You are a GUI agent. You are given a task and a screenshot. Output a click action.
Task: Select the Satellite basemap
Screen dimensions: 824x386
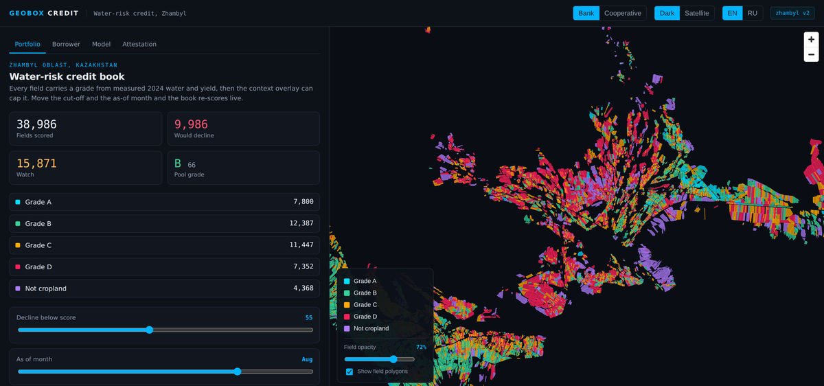(x=697, y=13)
